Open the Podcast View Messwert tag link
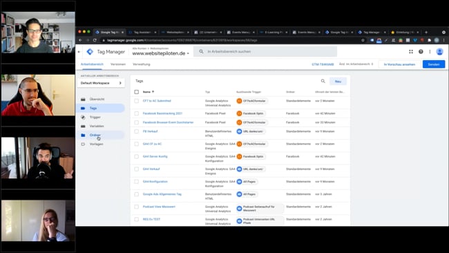 159,207
